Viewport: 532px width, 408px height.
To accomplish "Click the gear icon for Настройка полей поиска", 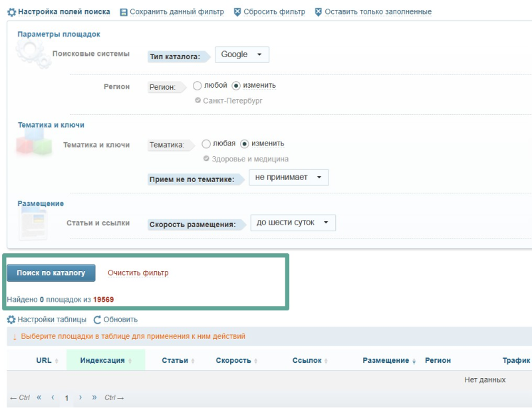I will click(x=11, y=12).
